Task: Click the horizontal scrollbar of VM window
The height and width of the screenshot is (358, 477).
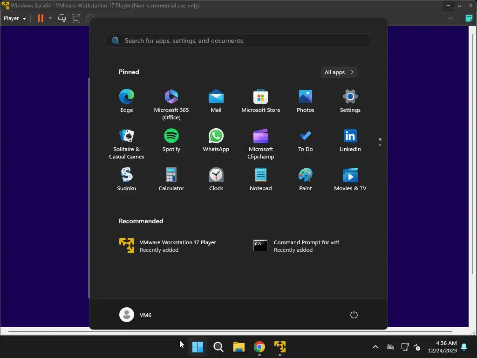Action: [x=230, y=331]
